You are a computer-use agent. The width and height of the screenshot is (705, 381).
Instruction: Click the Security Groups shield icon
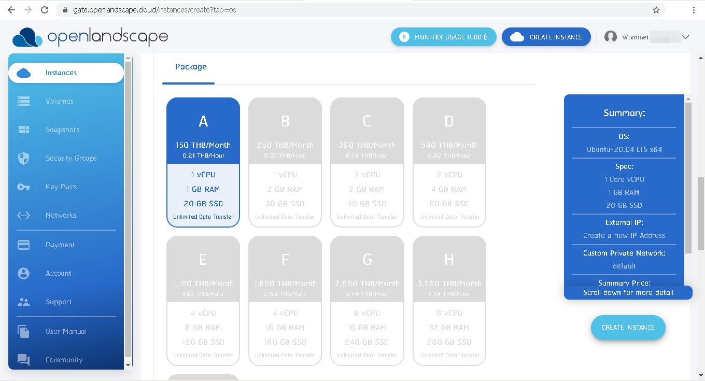tap(24, 159)
